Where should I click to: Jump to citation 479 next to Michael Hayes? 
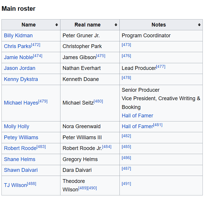pyautogui.click(x=43, y=101)
